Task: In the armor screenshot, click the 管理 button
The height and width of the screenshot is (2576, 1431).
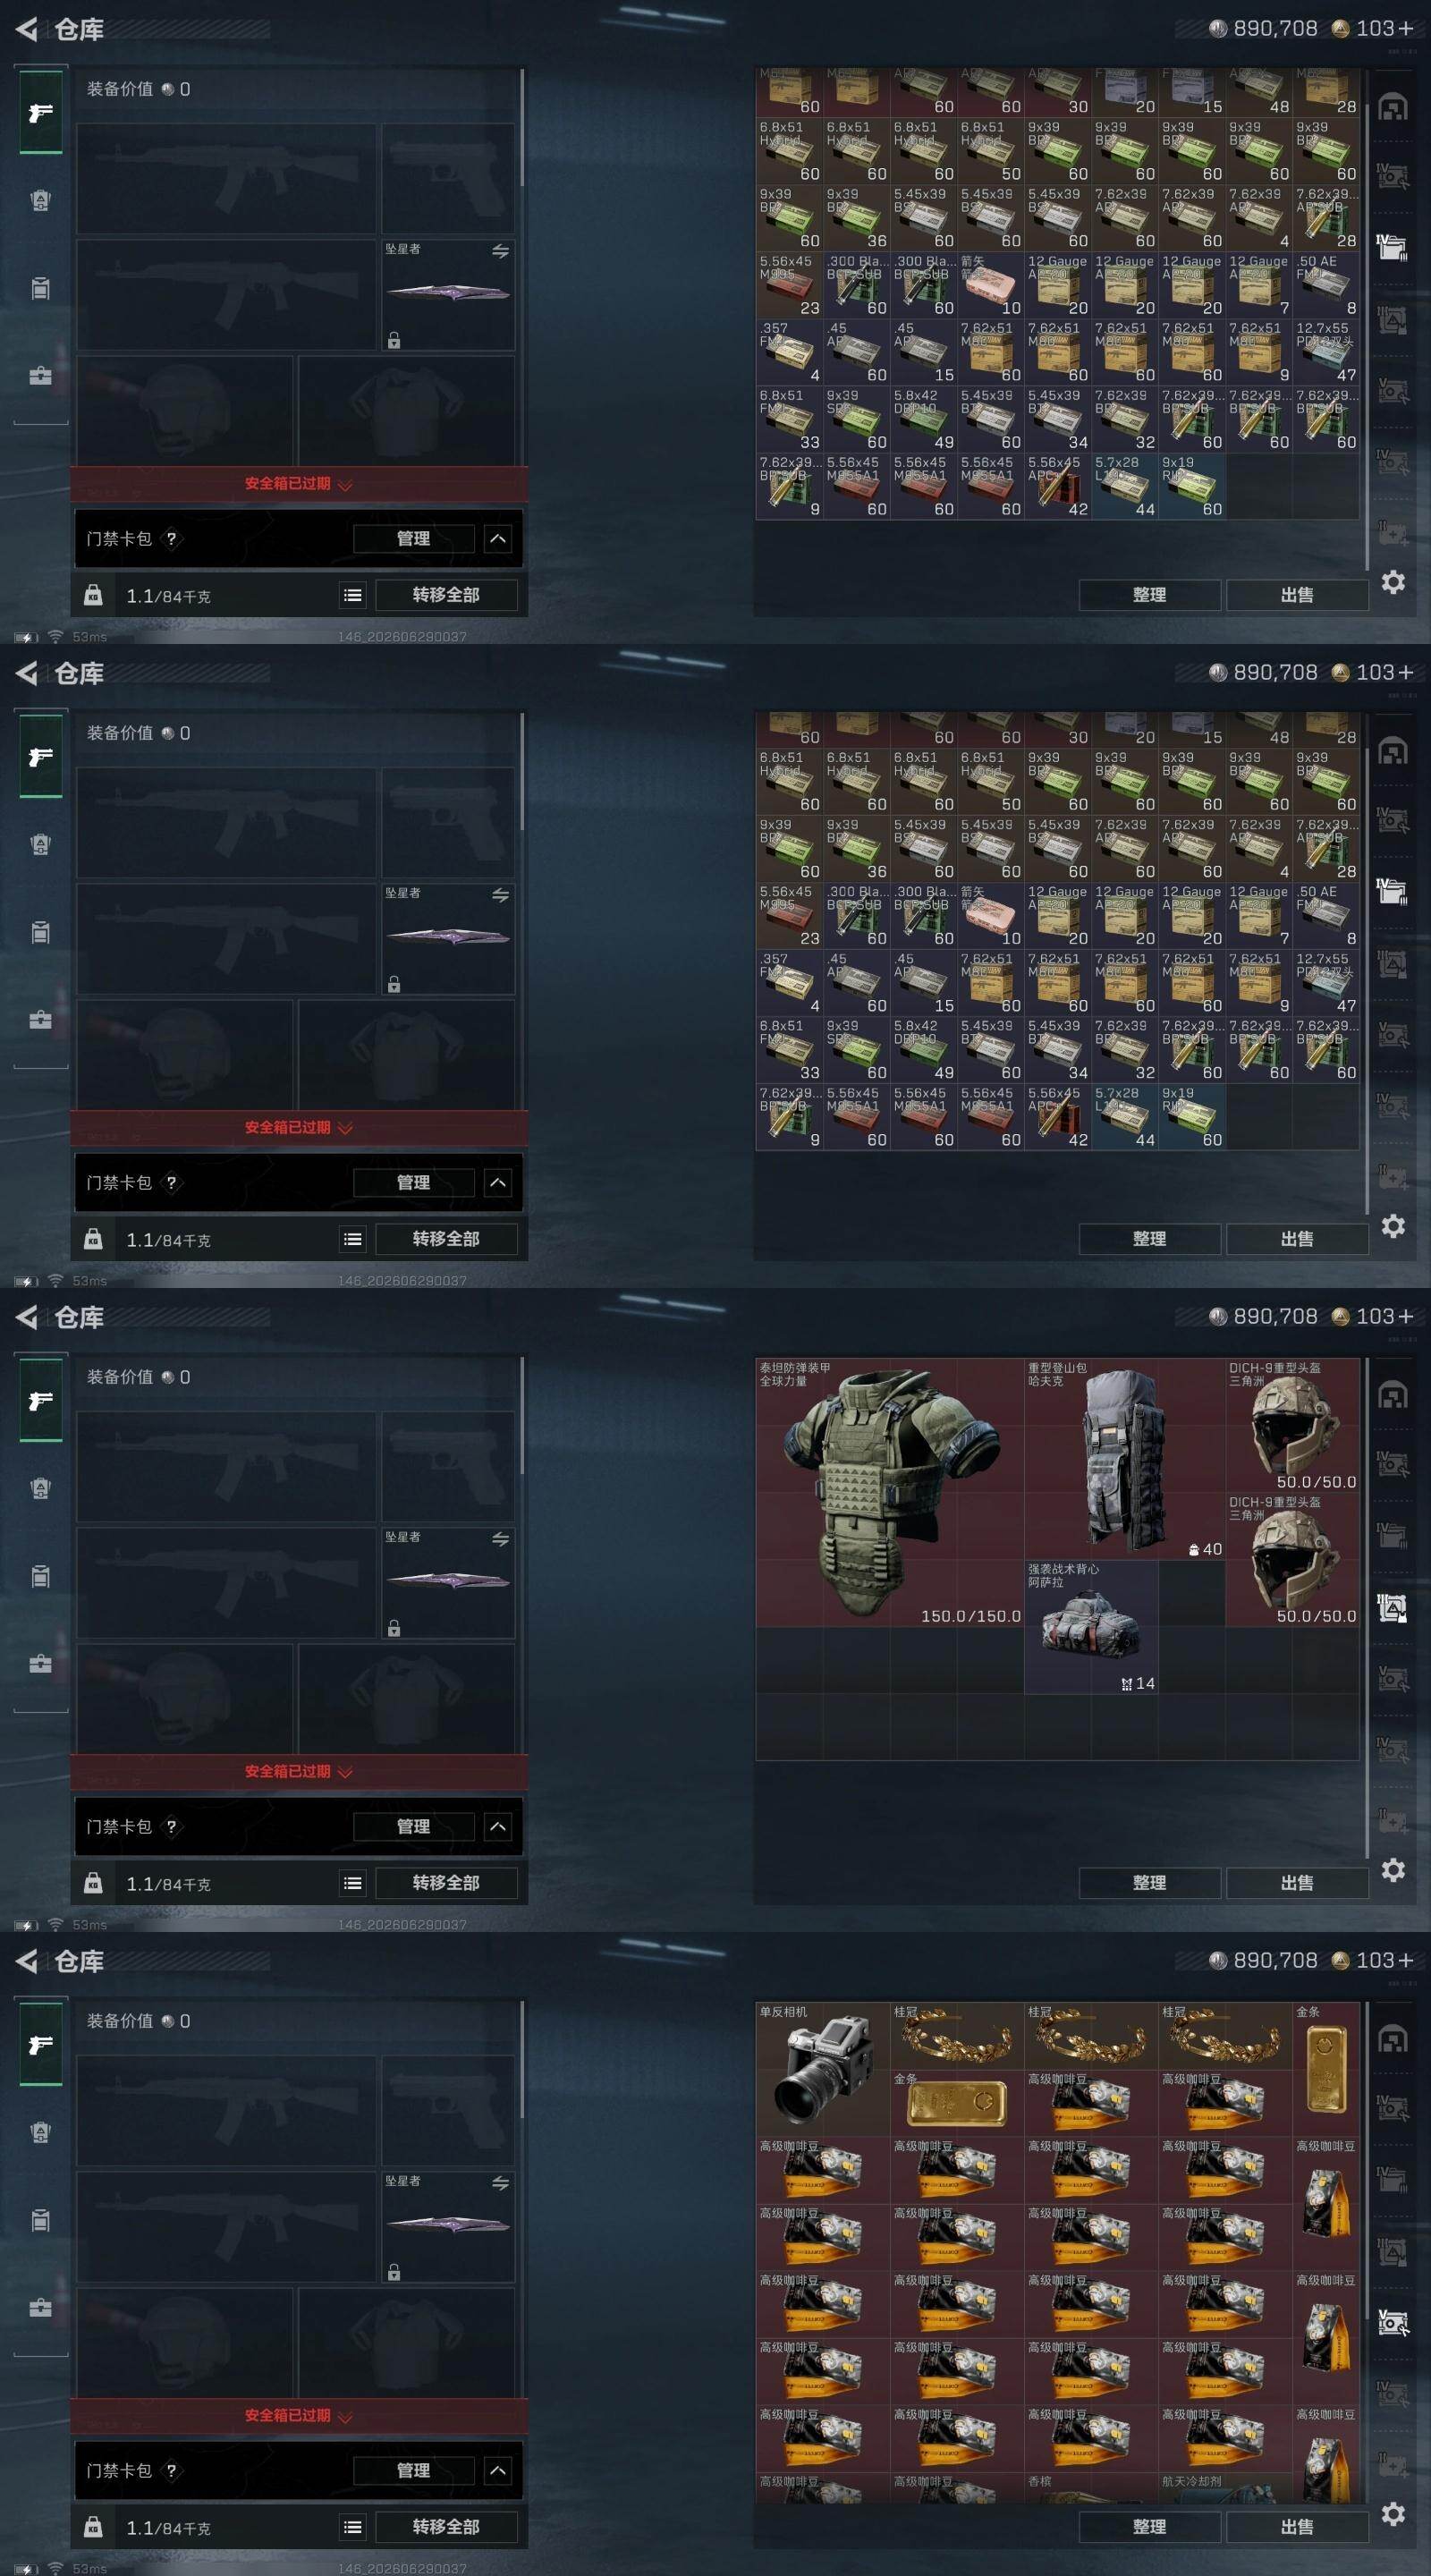Action: click(x=413, y=1827)
